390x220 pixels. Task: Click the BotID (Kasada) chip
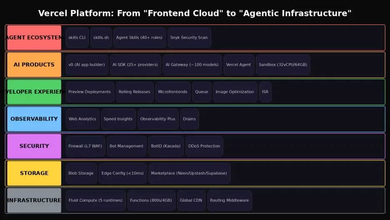click(166, 146)
